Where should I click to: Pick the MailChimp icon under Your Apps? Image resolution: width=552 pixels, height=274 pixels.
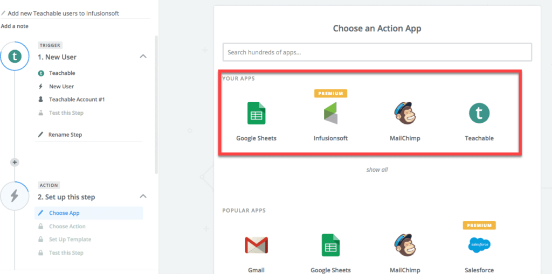pos(405,113)
